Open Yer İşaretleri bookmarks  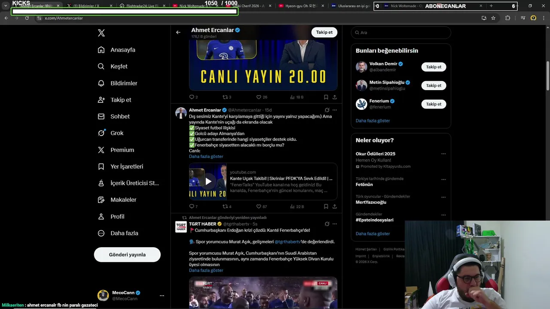(x=120, y=167)
